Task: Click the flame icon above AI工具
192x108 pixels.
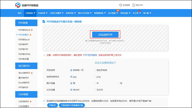Action: (x=140, y=11)
